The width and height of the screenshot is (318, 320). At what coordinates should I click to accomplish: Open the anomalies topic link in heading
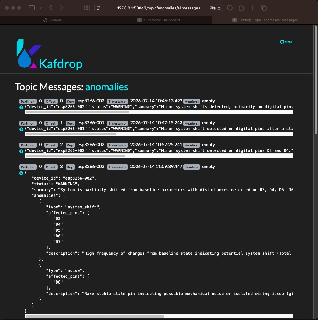tap(107, 87)
